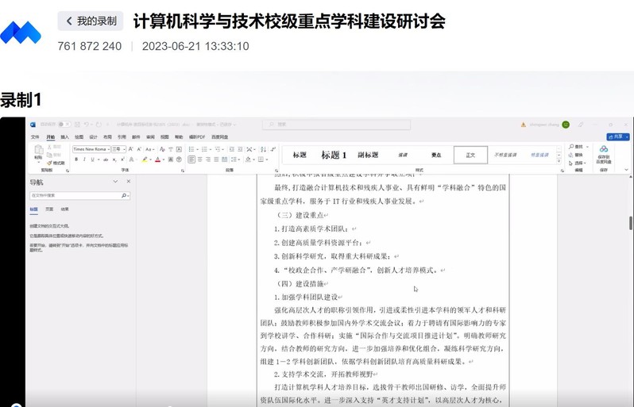Toggle bold formatting in the ribbon
634x407 pixels.
click(x=76, y=159)
